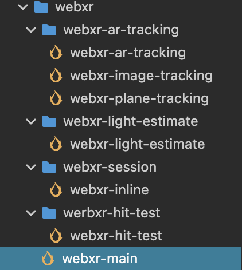Select the webxr-light-estimate scene file

point(138,144)
